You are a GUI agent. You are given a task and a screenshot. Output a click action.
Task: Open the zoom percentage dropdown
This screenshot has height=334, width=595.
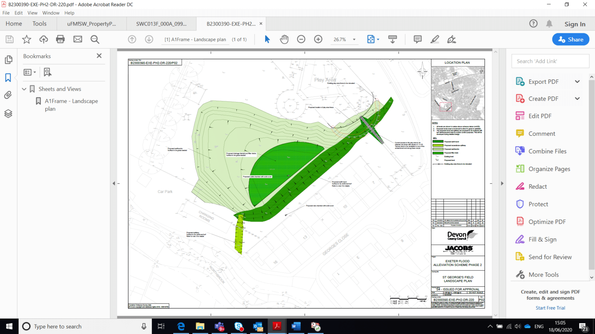(354, 39)
